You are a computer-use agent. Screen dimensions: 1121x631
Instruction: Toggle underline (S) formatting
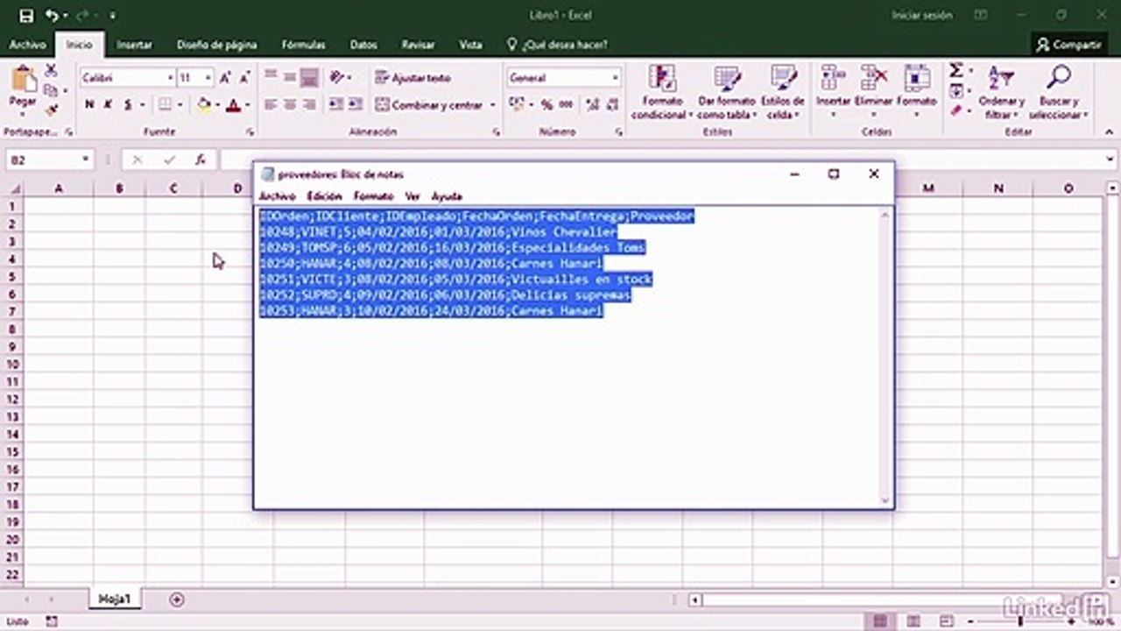click(x=128, y=105)
